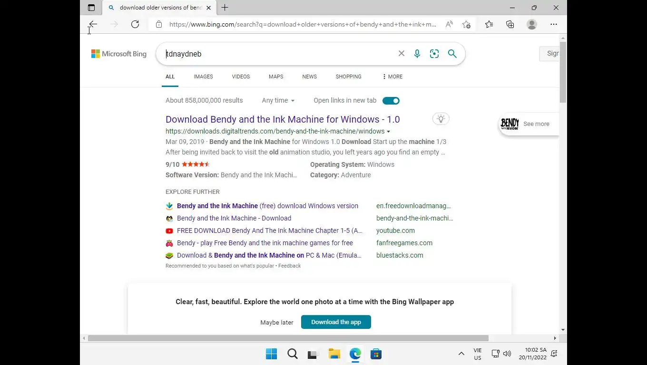Screen dimensions: 647x365
Task: Refresh the current page
Action: coord(135,24)
